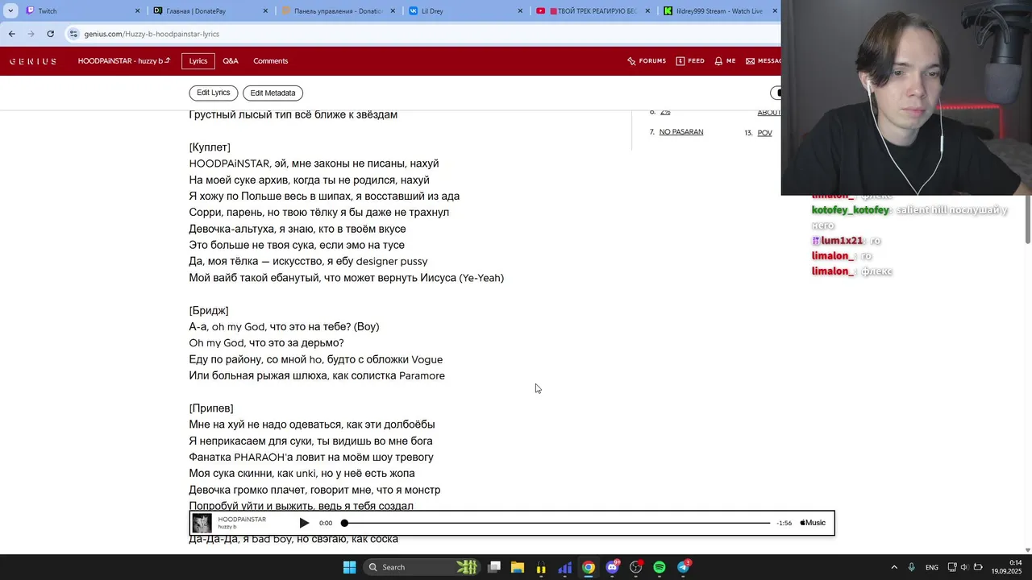Select the Q&A tab on Genius
Viewport: 1032px width, 580px height.
pyautogui.click(x=231, y=61)
